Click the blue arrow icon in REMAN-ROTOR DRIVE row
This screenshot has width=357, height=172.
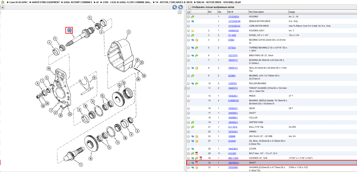click(x=193, y=21)
